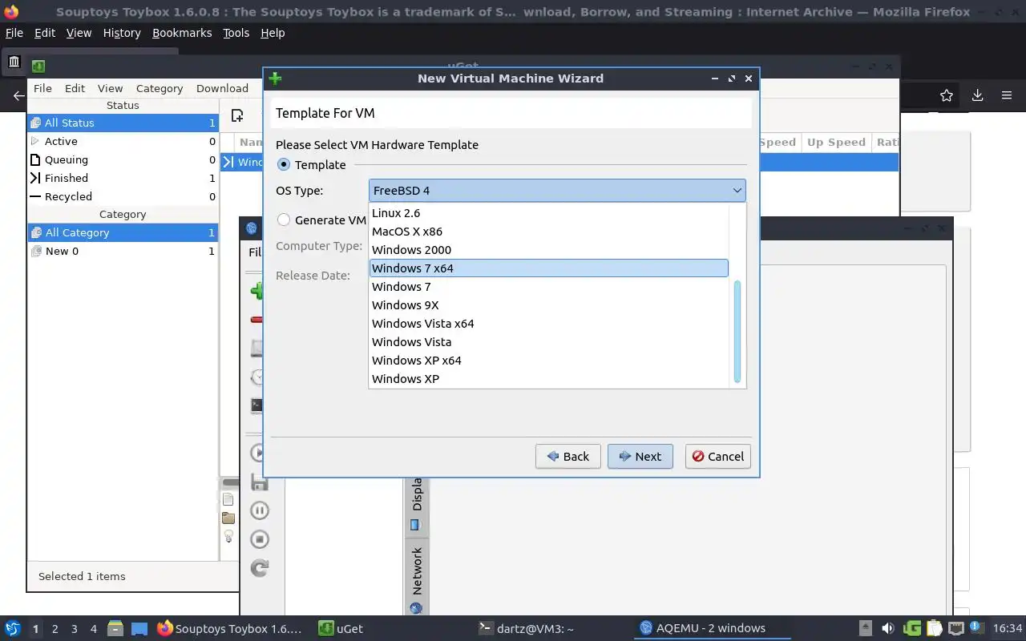Viewport: 1026px width, 641px height.
Task: Select Queuing status in uGet
Action: coord(123,159)
